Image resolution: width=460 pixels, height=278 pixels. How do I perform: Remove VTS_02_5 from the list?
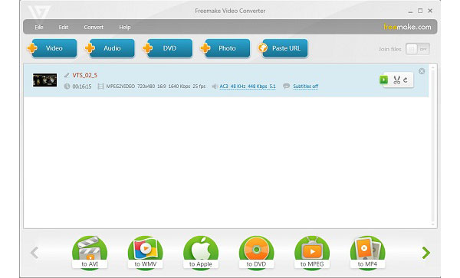pyautogui.click(x=422, y=71)
